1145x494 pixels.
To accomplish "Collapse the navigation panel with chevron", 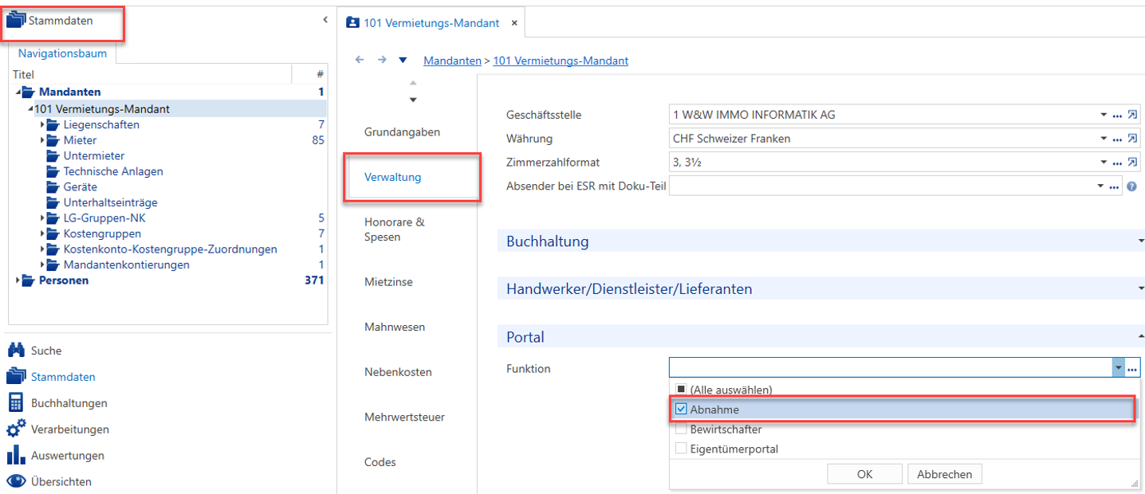I will pyautogui.click(x=325, y=20).
